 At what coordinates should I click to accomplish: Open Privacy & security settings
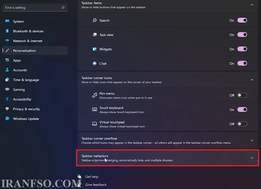pos(35,109)
